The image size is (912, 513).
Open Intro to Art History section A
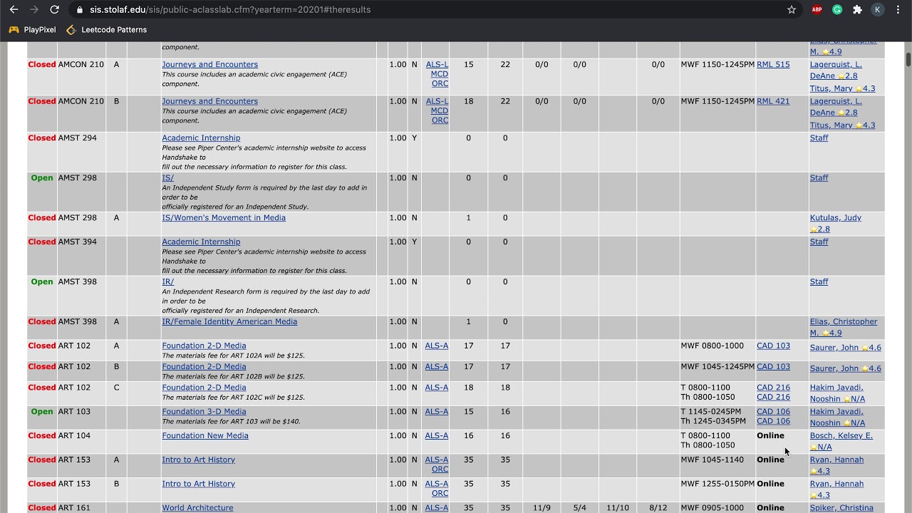tap(198, 460)
